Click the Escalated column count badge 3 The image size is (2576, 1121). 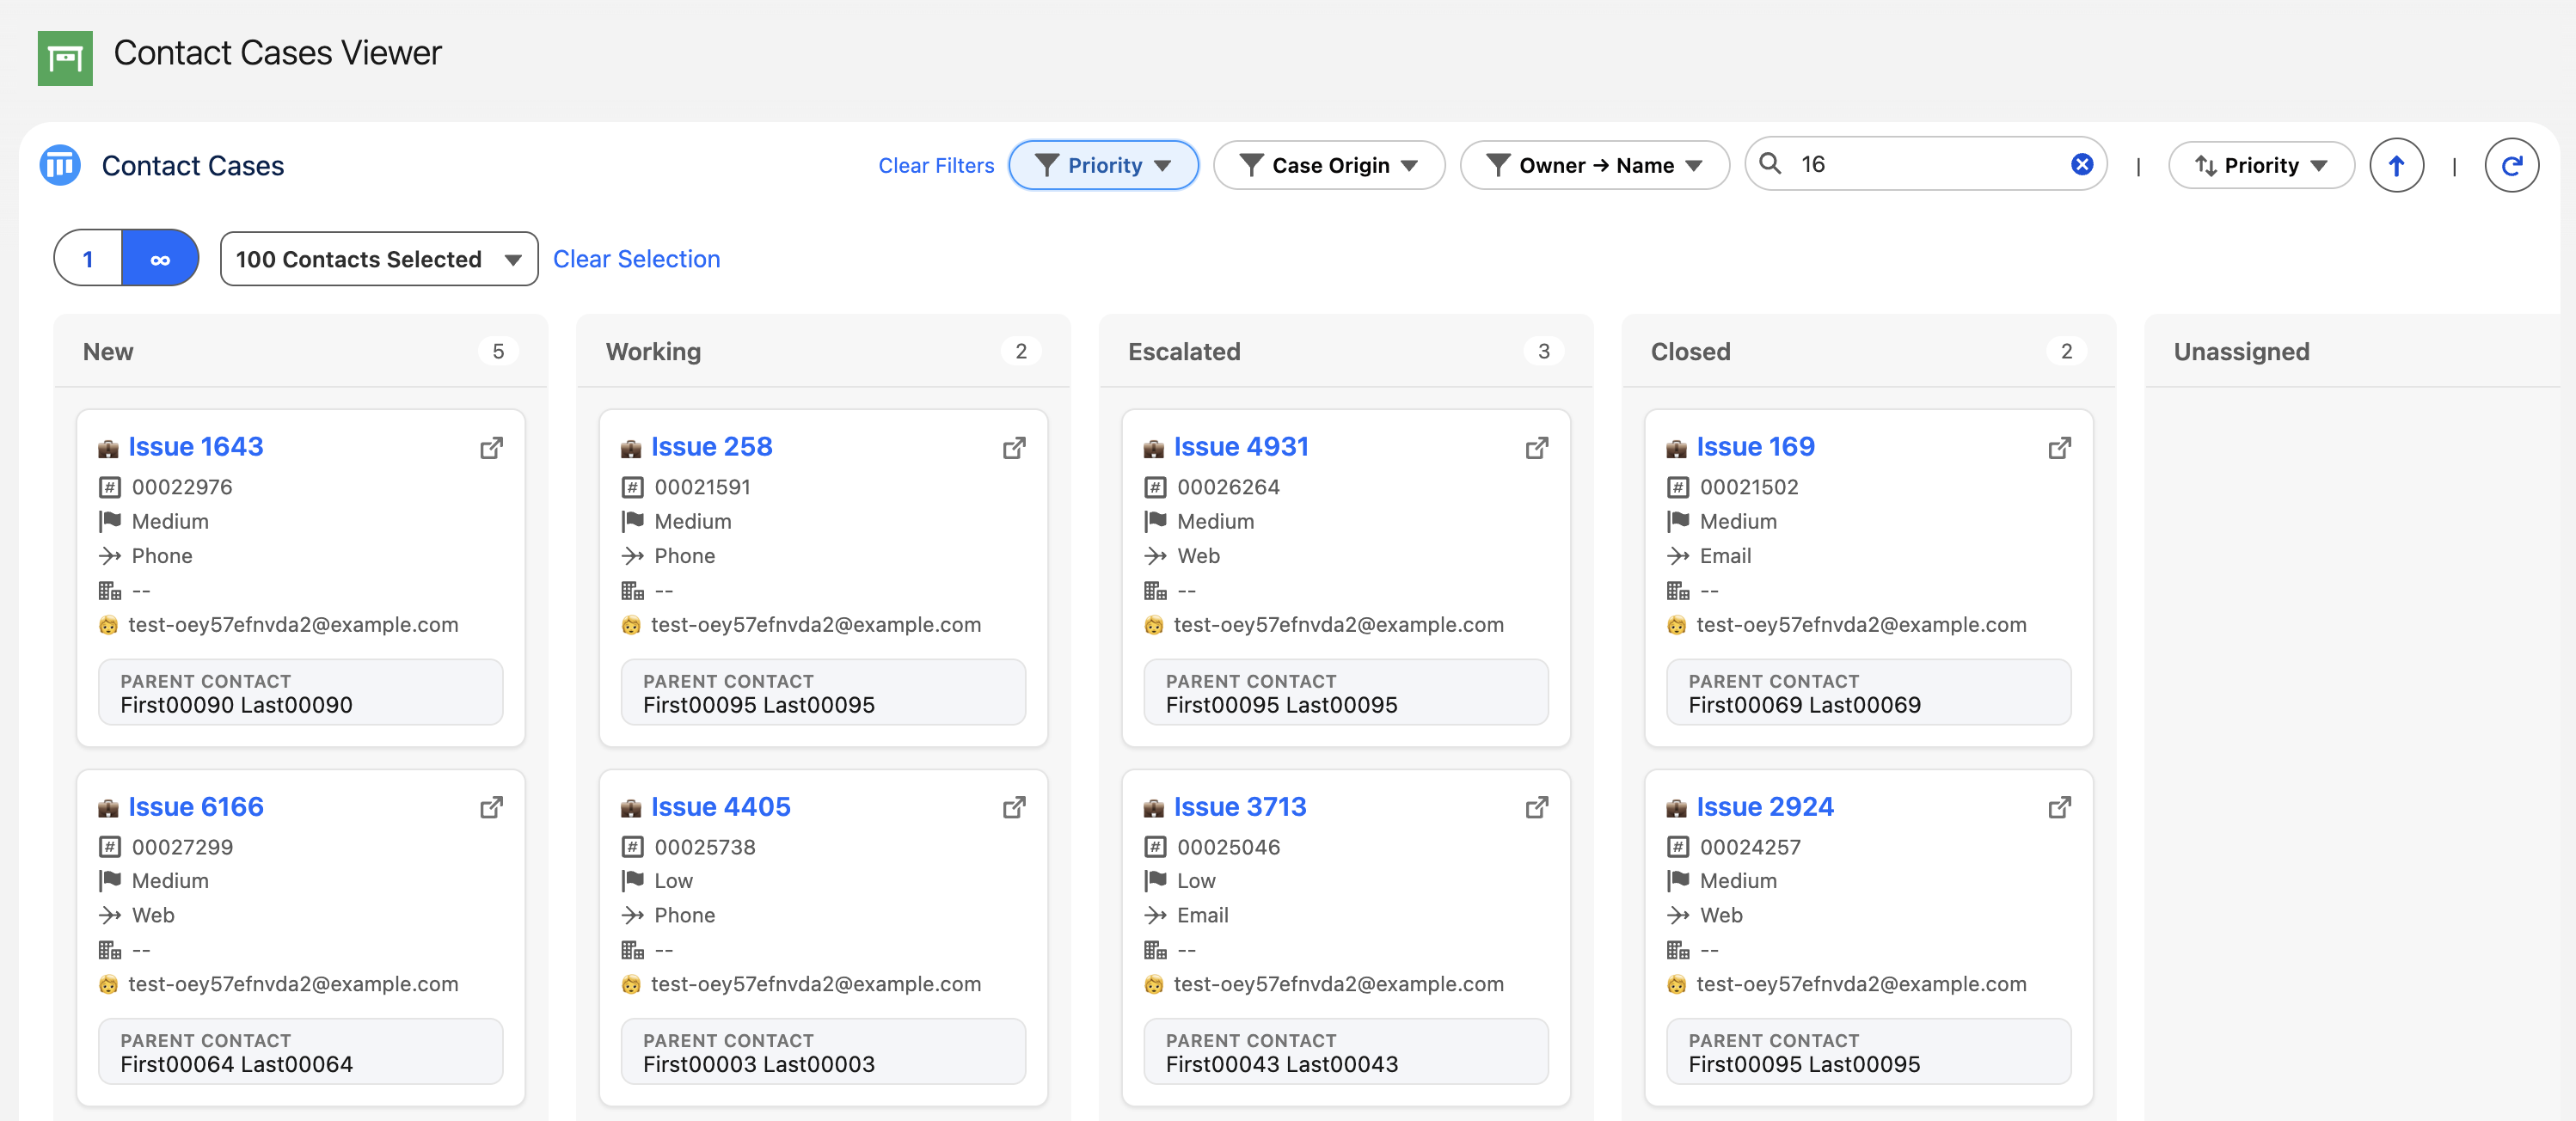click(x=1544, y=352)
